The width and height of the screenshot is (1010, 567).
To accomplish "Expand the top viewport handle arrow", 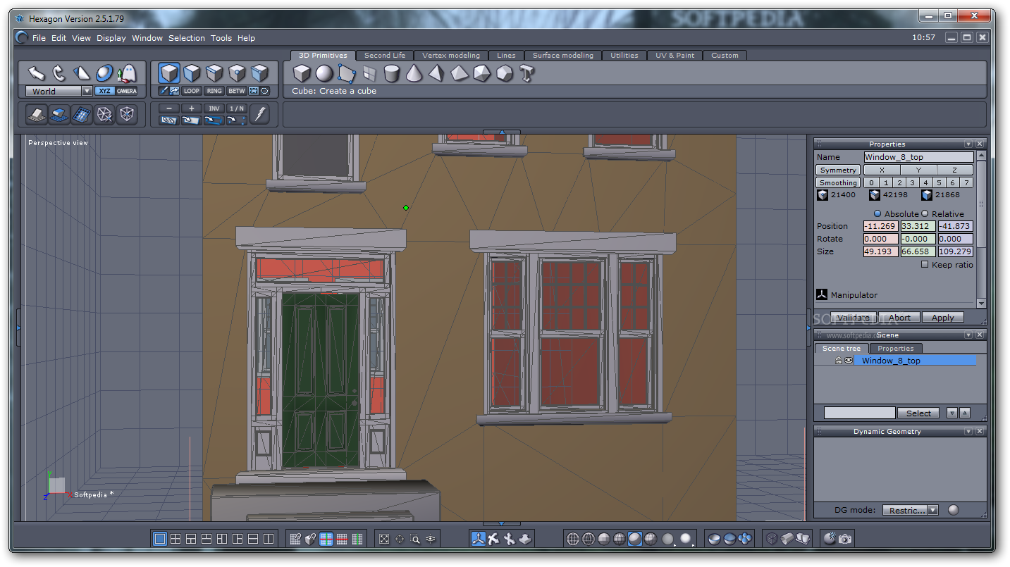I will point(502,132).
